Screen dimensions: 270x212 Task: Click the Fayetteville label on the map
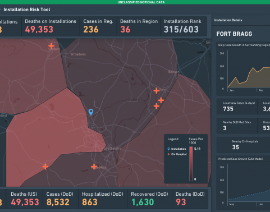pos(111,149)
